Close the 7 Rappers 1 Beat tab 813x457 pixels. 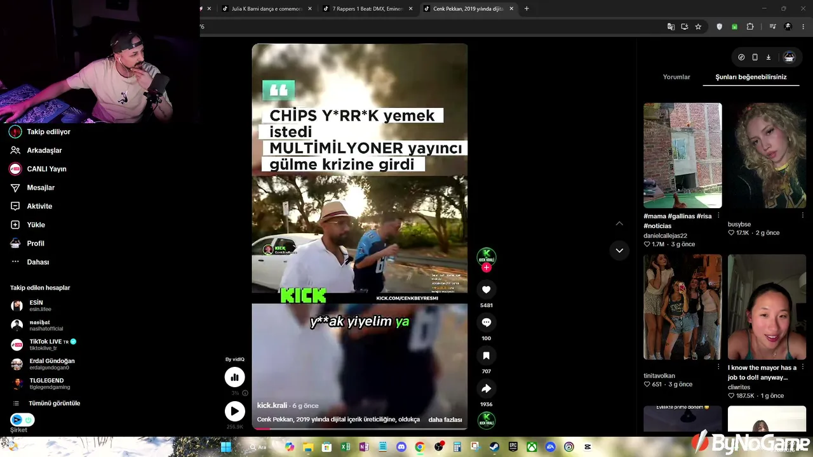pyautogui.click(x=411, y=9)
